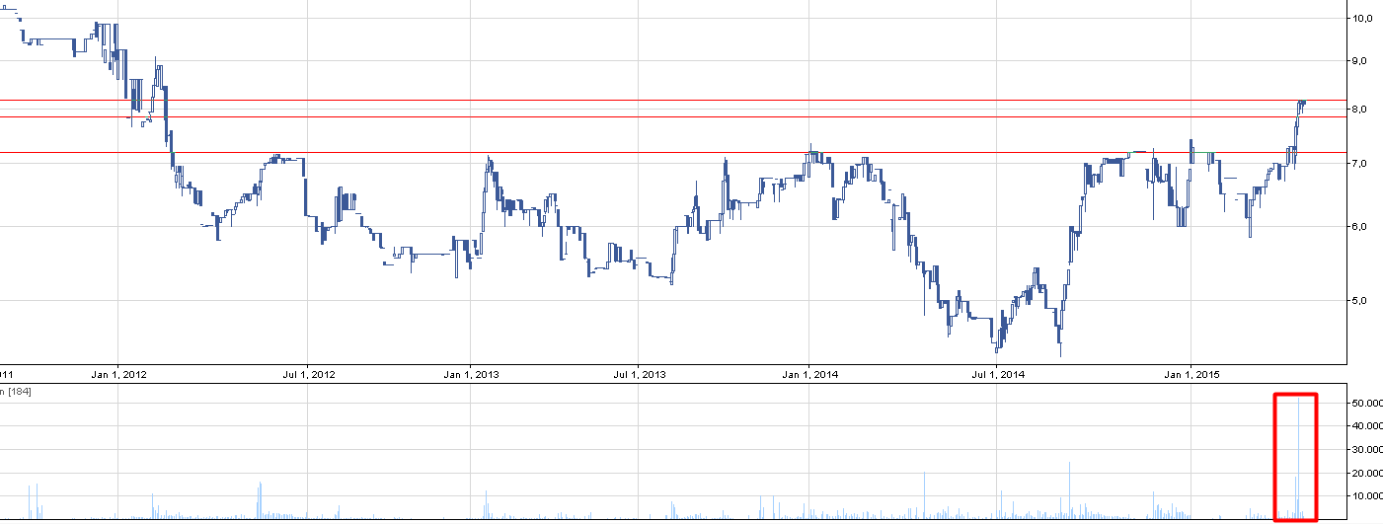Select the 'Jan 1, 2015' axis label
1383x524 pixels.
coord(1191,374)
